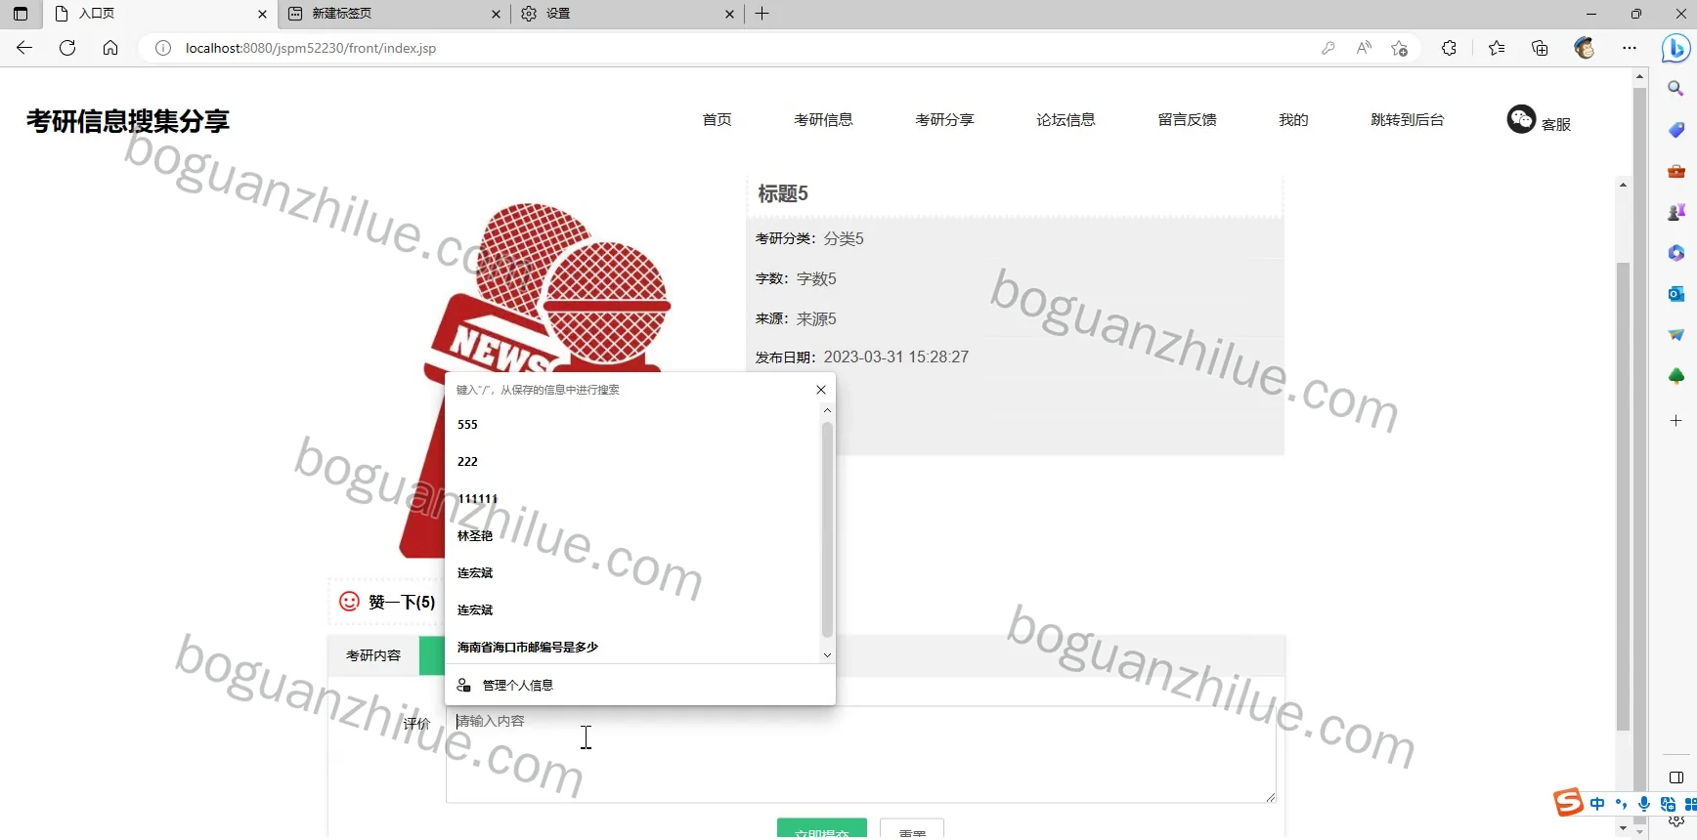
Task: Open browser extensions puzzle icon
Action: (1449, 48)
